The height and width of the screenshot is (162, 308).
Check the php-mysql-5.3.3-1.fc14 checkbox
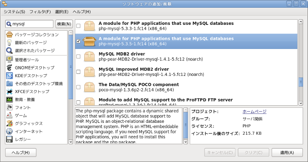point(78,26)
